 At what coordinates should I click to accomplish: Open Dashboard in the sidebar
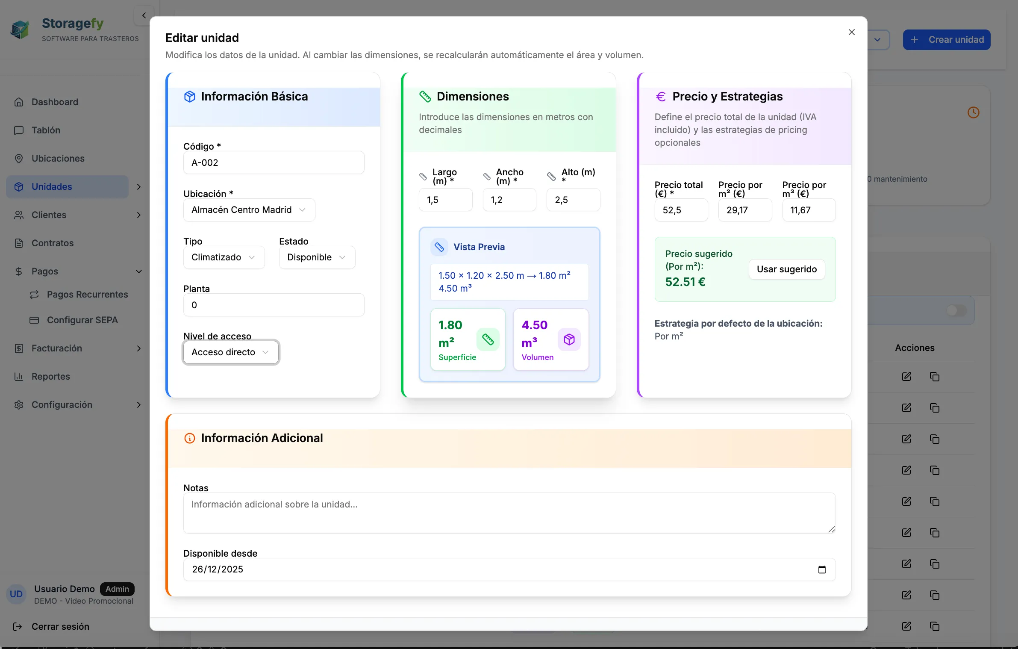[x=55, y=102]
